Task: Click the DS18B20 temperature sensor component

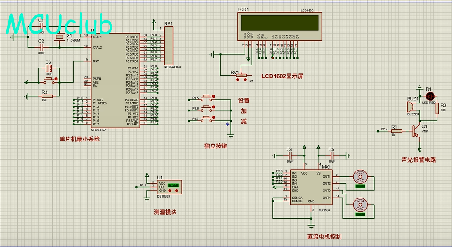Action: [166, 187]
